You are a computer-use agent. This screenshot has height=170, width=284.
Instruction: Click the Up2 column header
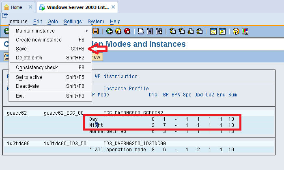pos(210,95)
